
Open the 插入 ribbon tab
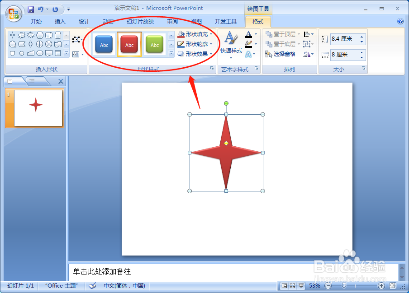click(x=60, y=22)
